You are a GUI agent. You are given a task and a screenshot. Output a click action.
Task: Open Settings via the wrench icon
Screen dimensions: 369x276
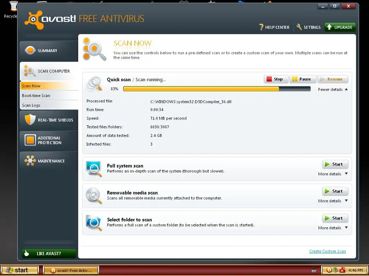[299, 27]
